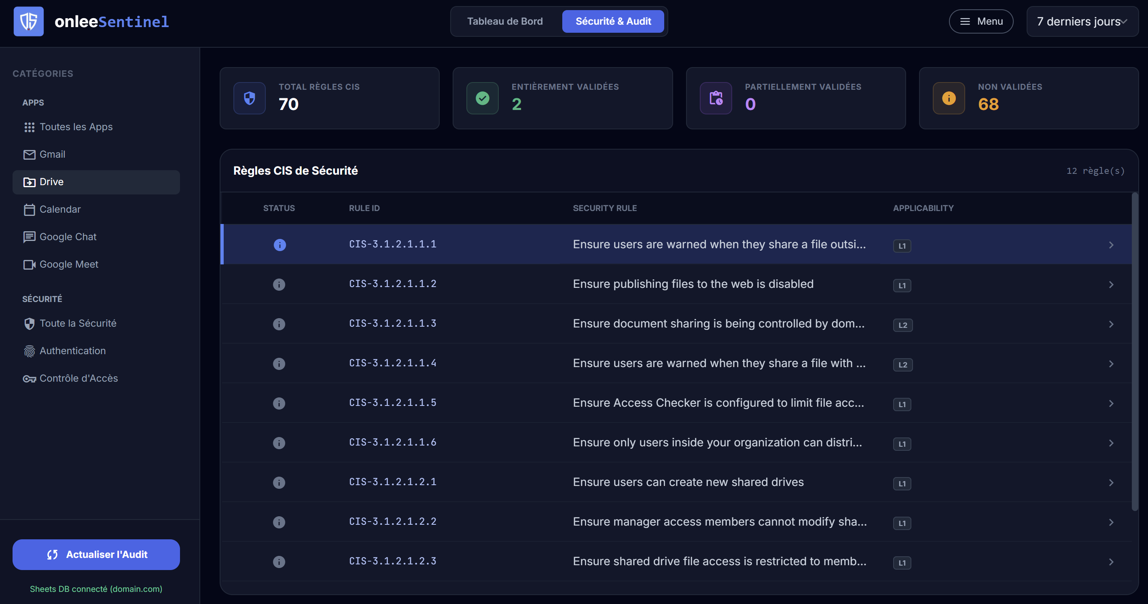Click the L1 badge for CIS-3.1.2.1.1.2
The width and height of the screenshot is (1148, 604).
pyautogui.click(x=902, y=285)
